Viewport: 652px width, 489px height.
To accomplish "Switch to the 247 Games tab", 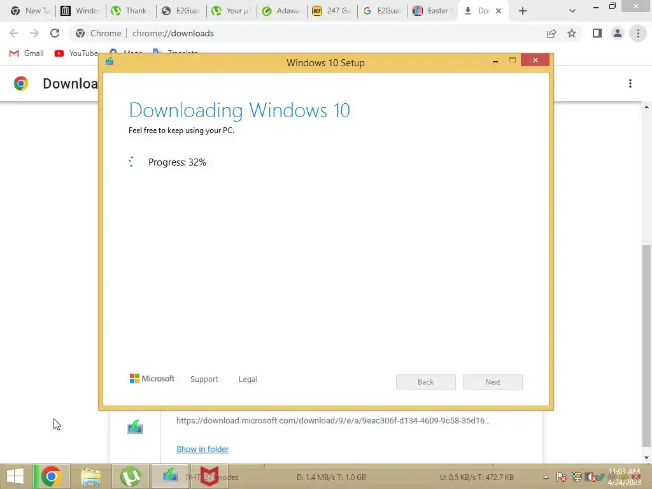I will tap(332, 11).
